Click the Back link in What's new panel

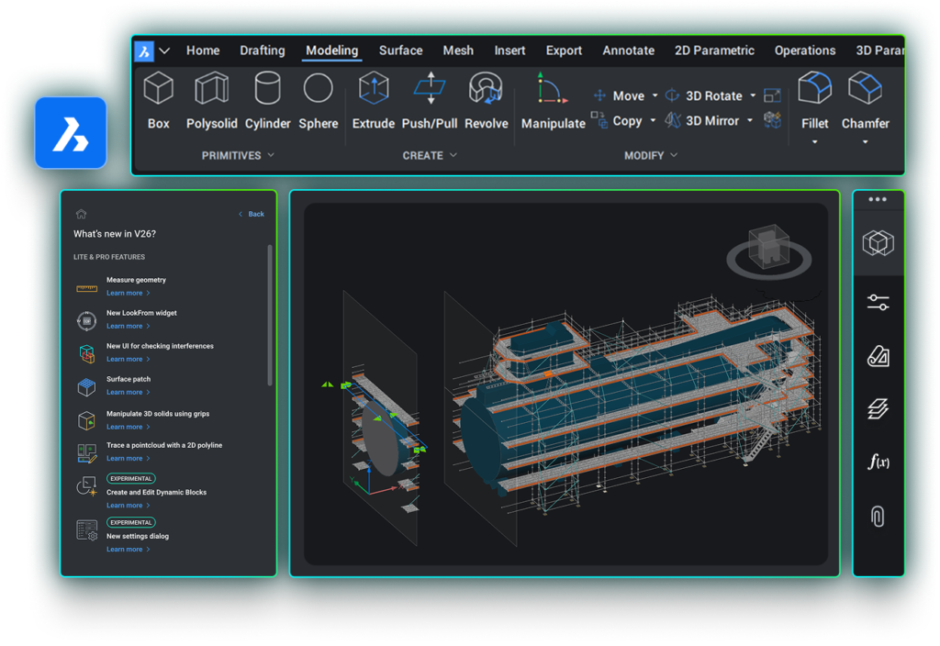(255, 214)
